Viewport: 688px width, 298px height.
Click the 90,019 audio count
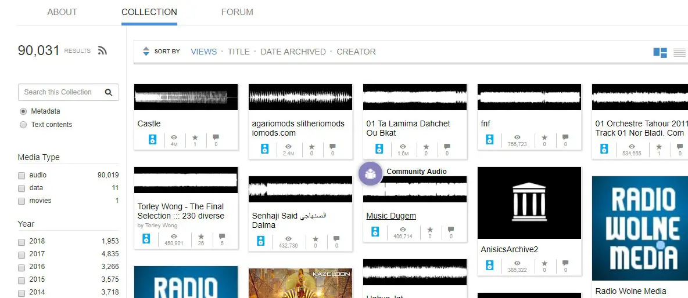(108, 175)
